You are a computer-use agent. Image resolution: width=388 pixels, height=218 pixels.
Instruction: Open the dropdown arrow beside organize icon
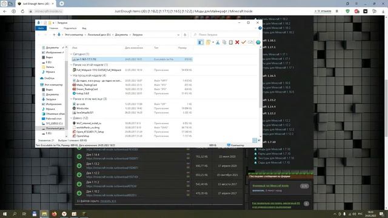[x=213, y=42]
